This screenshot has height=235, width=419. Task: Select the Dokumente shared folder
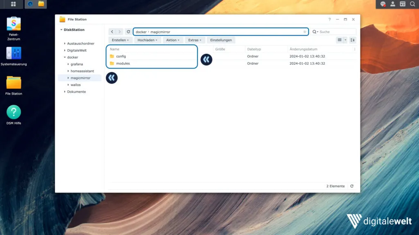(x=77, y=92)
